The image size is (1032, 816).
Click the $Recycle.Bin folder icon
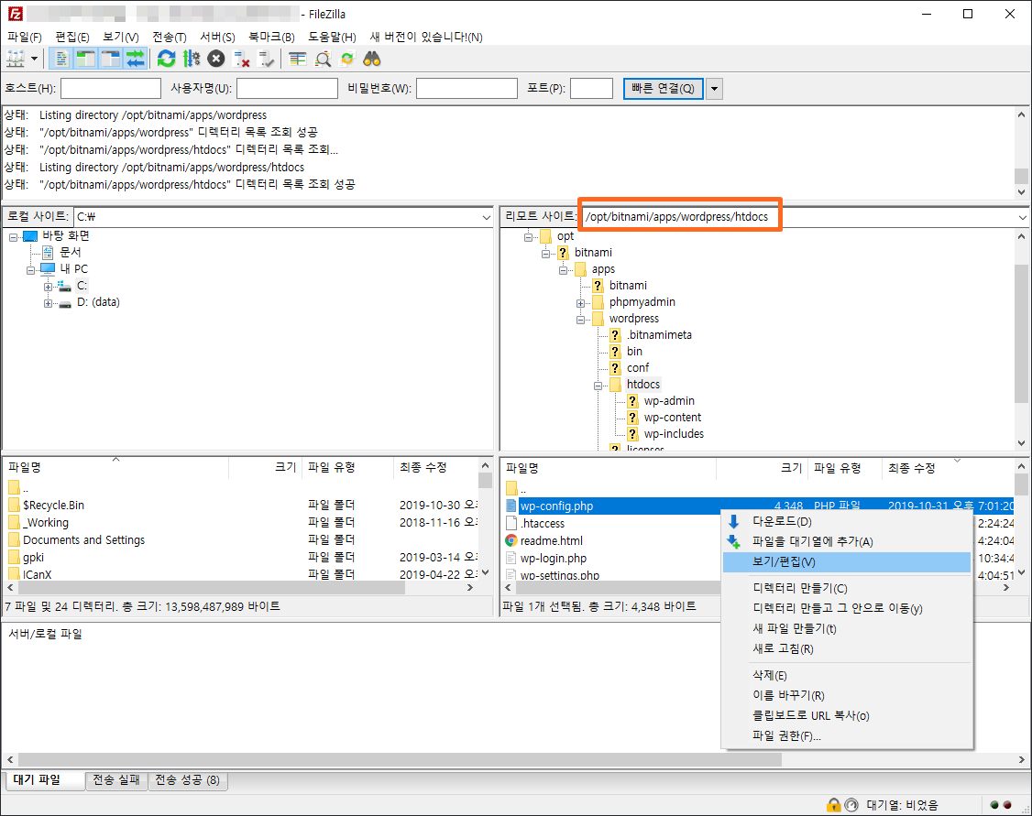pyautogui.click(x=15, y=505)
